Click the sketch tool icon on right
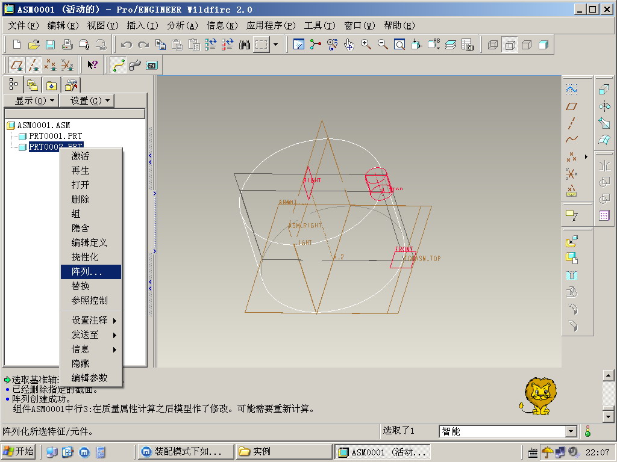Image resolution: width=617 pixels, height=462 pixels. coord(571,90)
